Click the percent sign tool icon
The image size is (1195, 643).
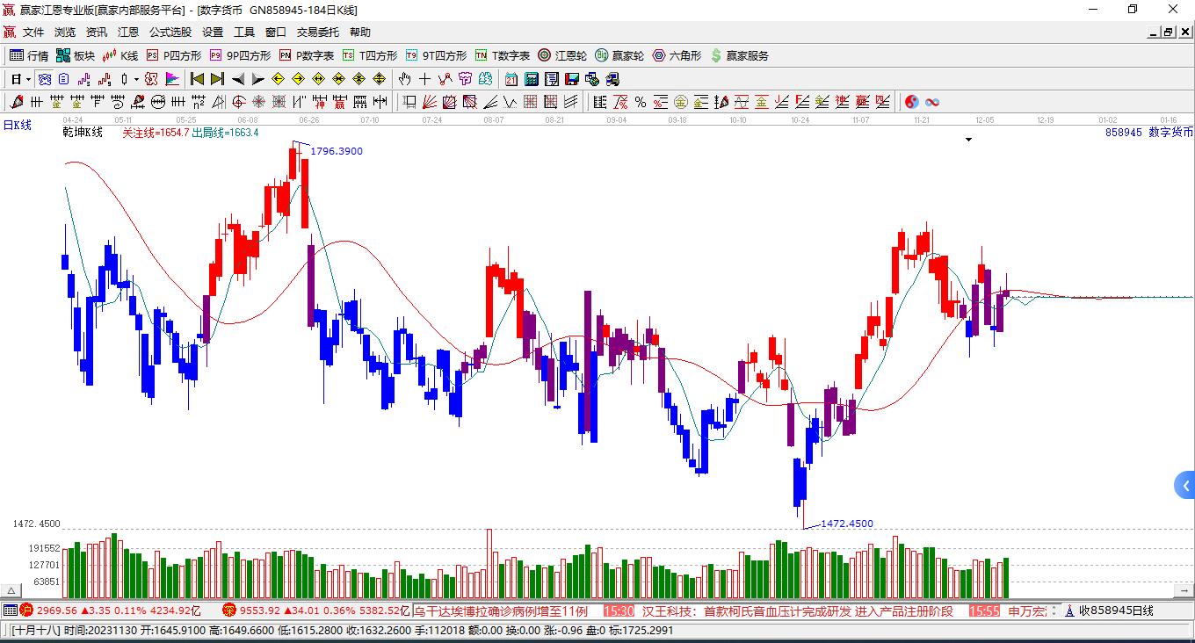click(641, 102)
